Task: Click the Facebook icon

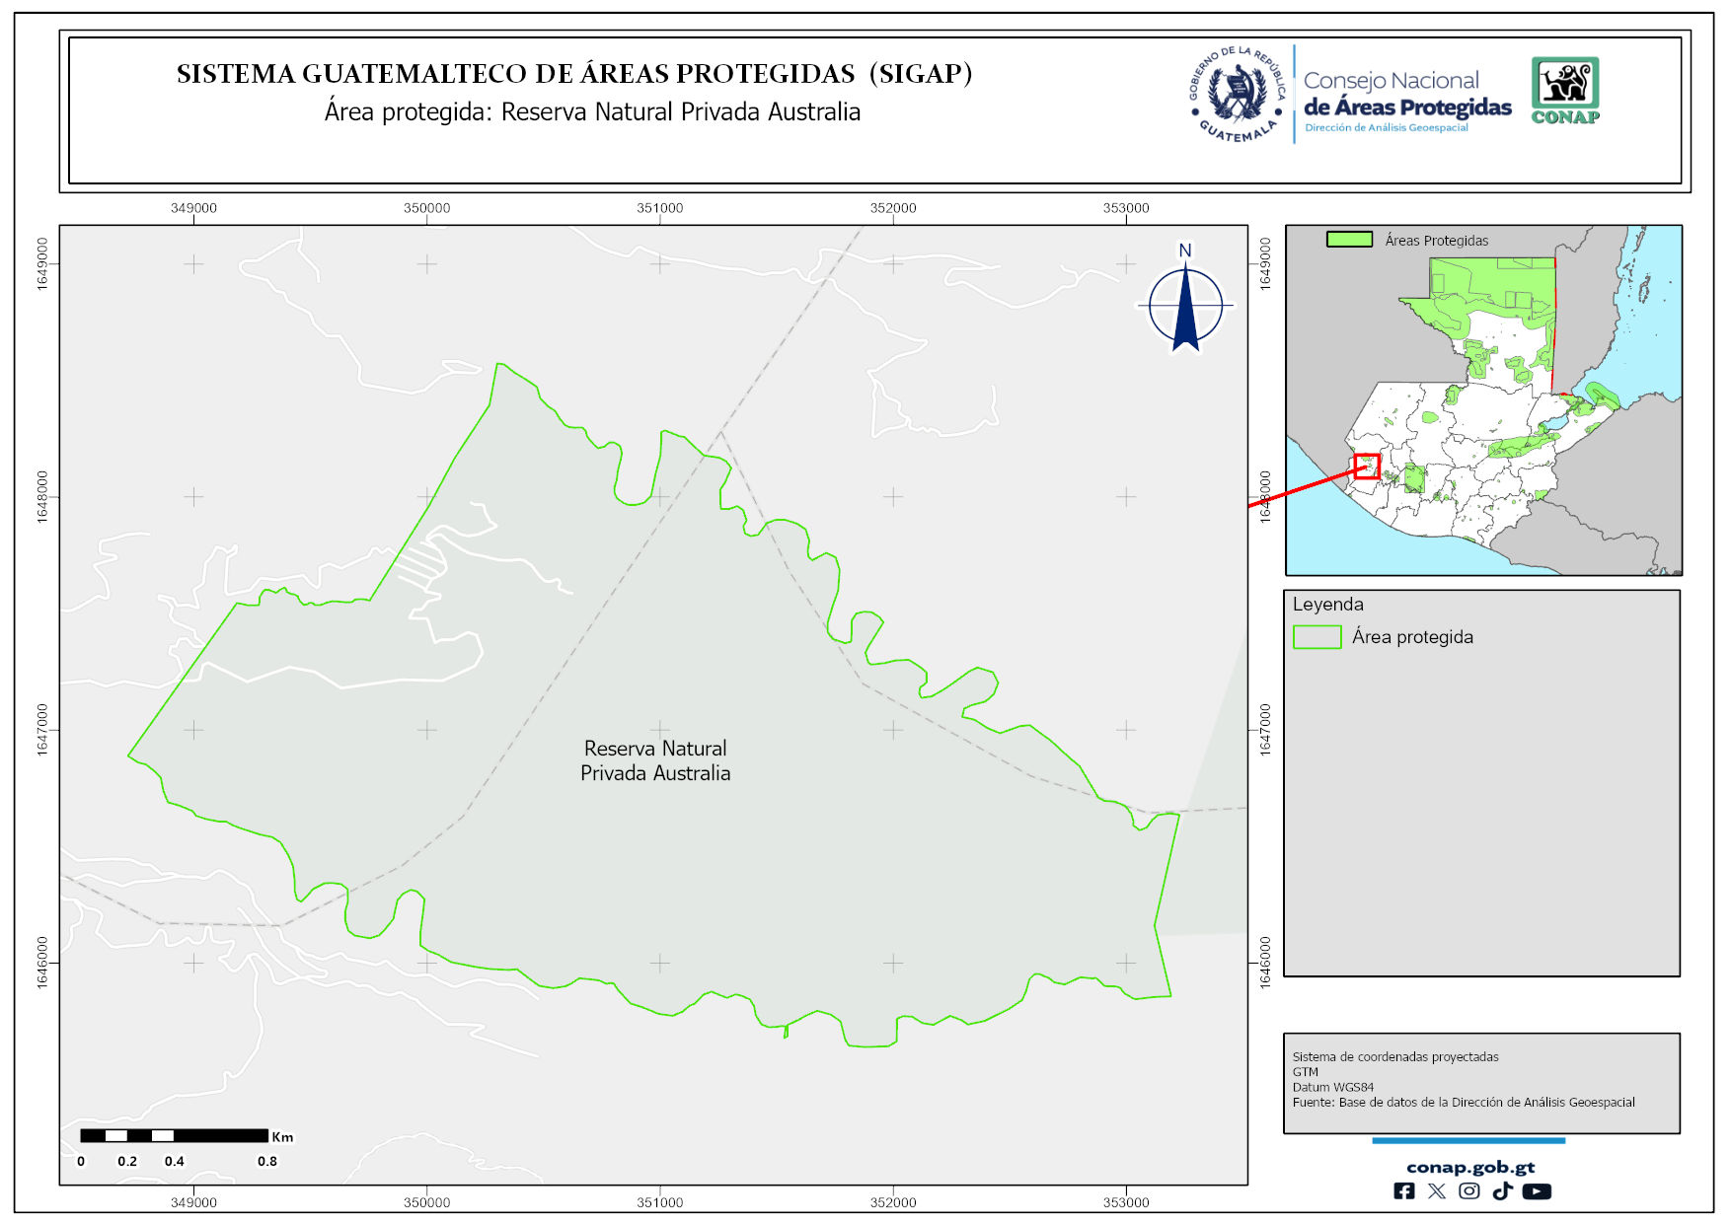Action: [x=1403, y=1190]
